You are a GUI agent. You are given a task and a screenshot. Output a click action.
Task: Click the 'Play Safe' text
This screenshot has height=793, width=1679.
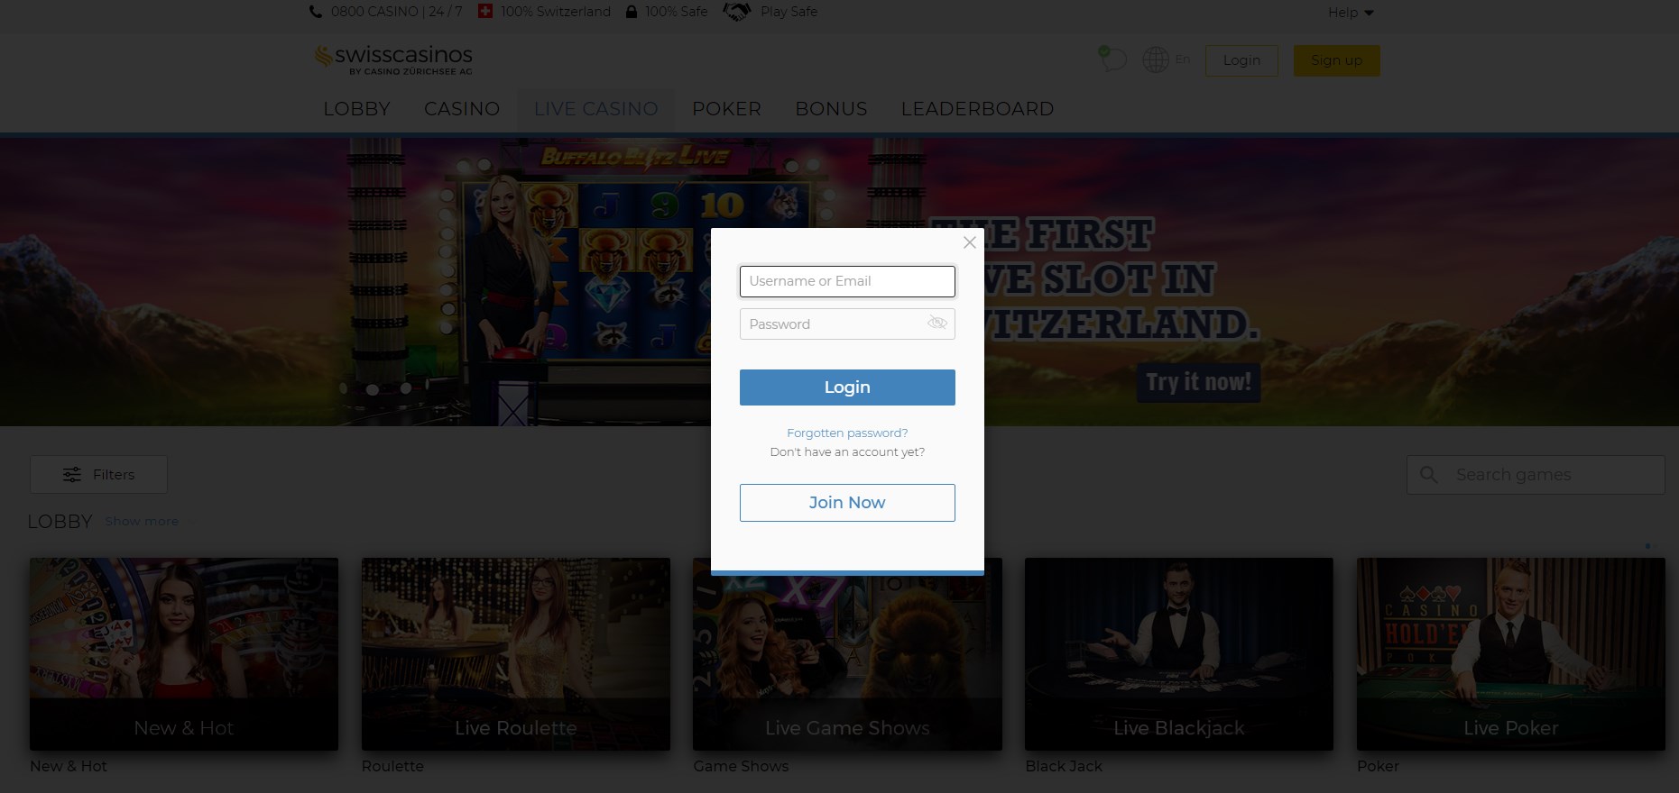789,12
